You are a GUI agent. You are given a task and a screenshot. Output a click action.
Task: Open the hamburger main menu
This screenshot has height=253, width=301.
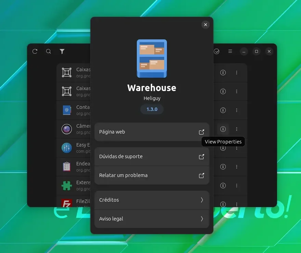point(230,51)
